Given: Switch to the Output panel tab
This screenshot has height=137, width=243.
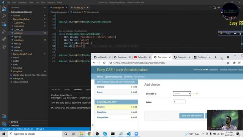Looking at the screenshot, I should pyautogui.click(x=67, y=90).
